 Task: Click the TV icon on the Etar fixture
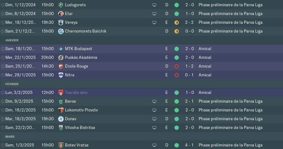pyautogui.click(x=154, y=14)
